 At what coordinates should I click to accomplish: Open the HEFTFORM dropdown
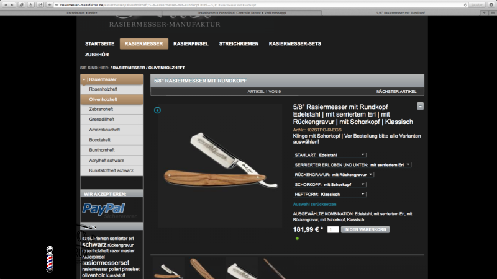tap(343, 194)
